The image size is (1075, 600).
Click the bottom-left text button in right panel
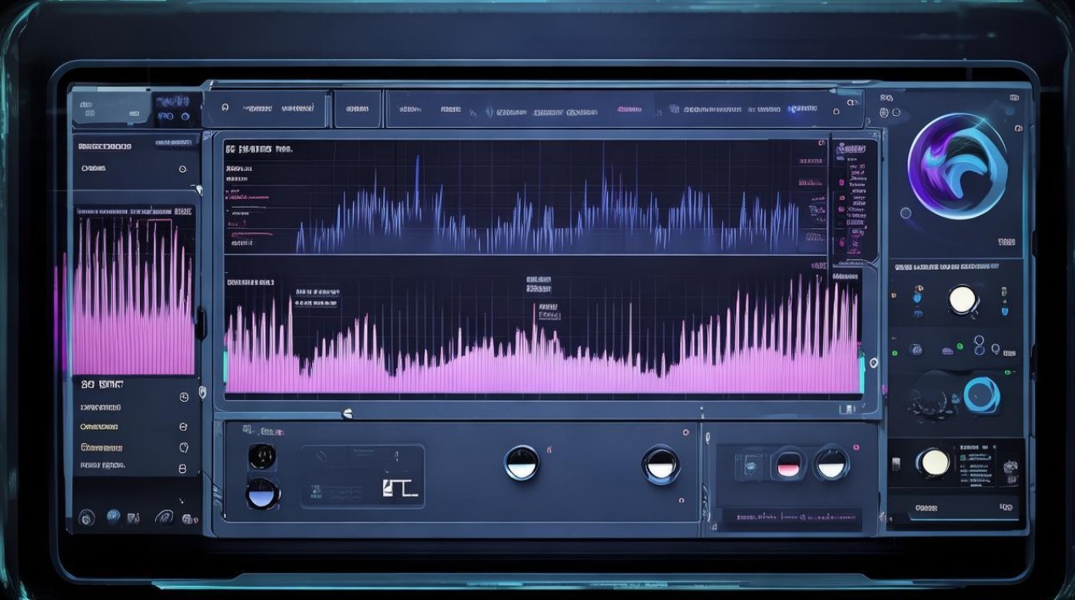click(x=926, y=507)
